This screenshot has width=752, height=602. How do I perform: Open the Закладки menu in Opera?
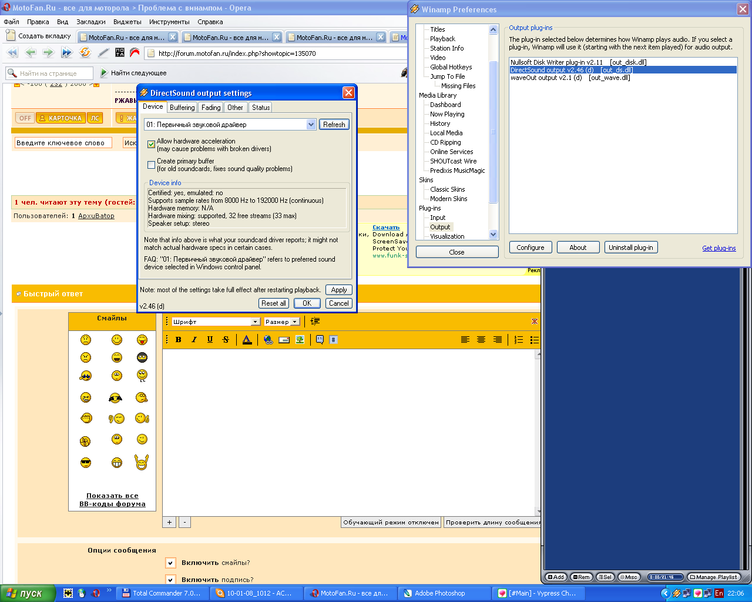tap(91, 22)
